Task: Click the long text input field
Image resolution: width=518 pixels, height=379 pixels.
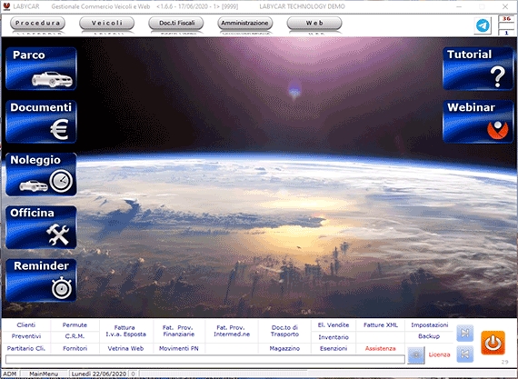Action: point(205,360)
